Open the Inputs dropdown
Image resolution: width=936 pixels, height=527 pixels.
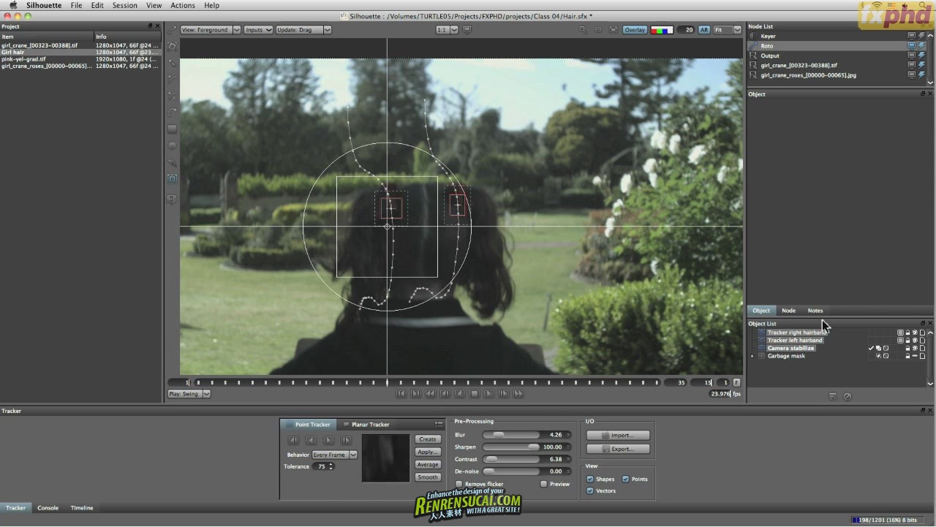pyautogui.click(x=258, y=30)
